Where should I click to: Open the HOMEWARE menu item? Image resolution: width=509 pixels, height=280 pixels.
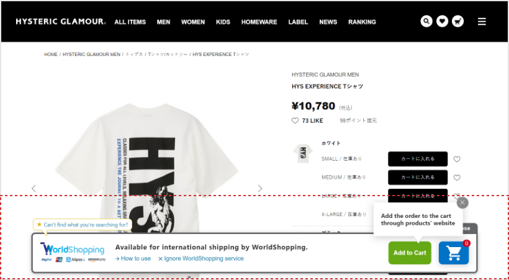point(259,22)
